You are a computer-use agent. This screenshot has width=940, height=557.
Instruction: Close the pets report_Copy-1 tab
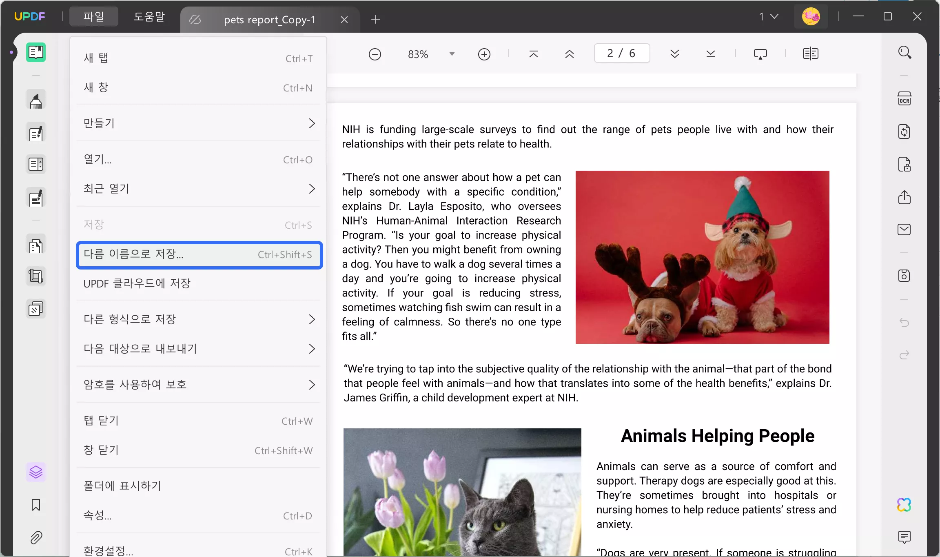coord(344,20)
